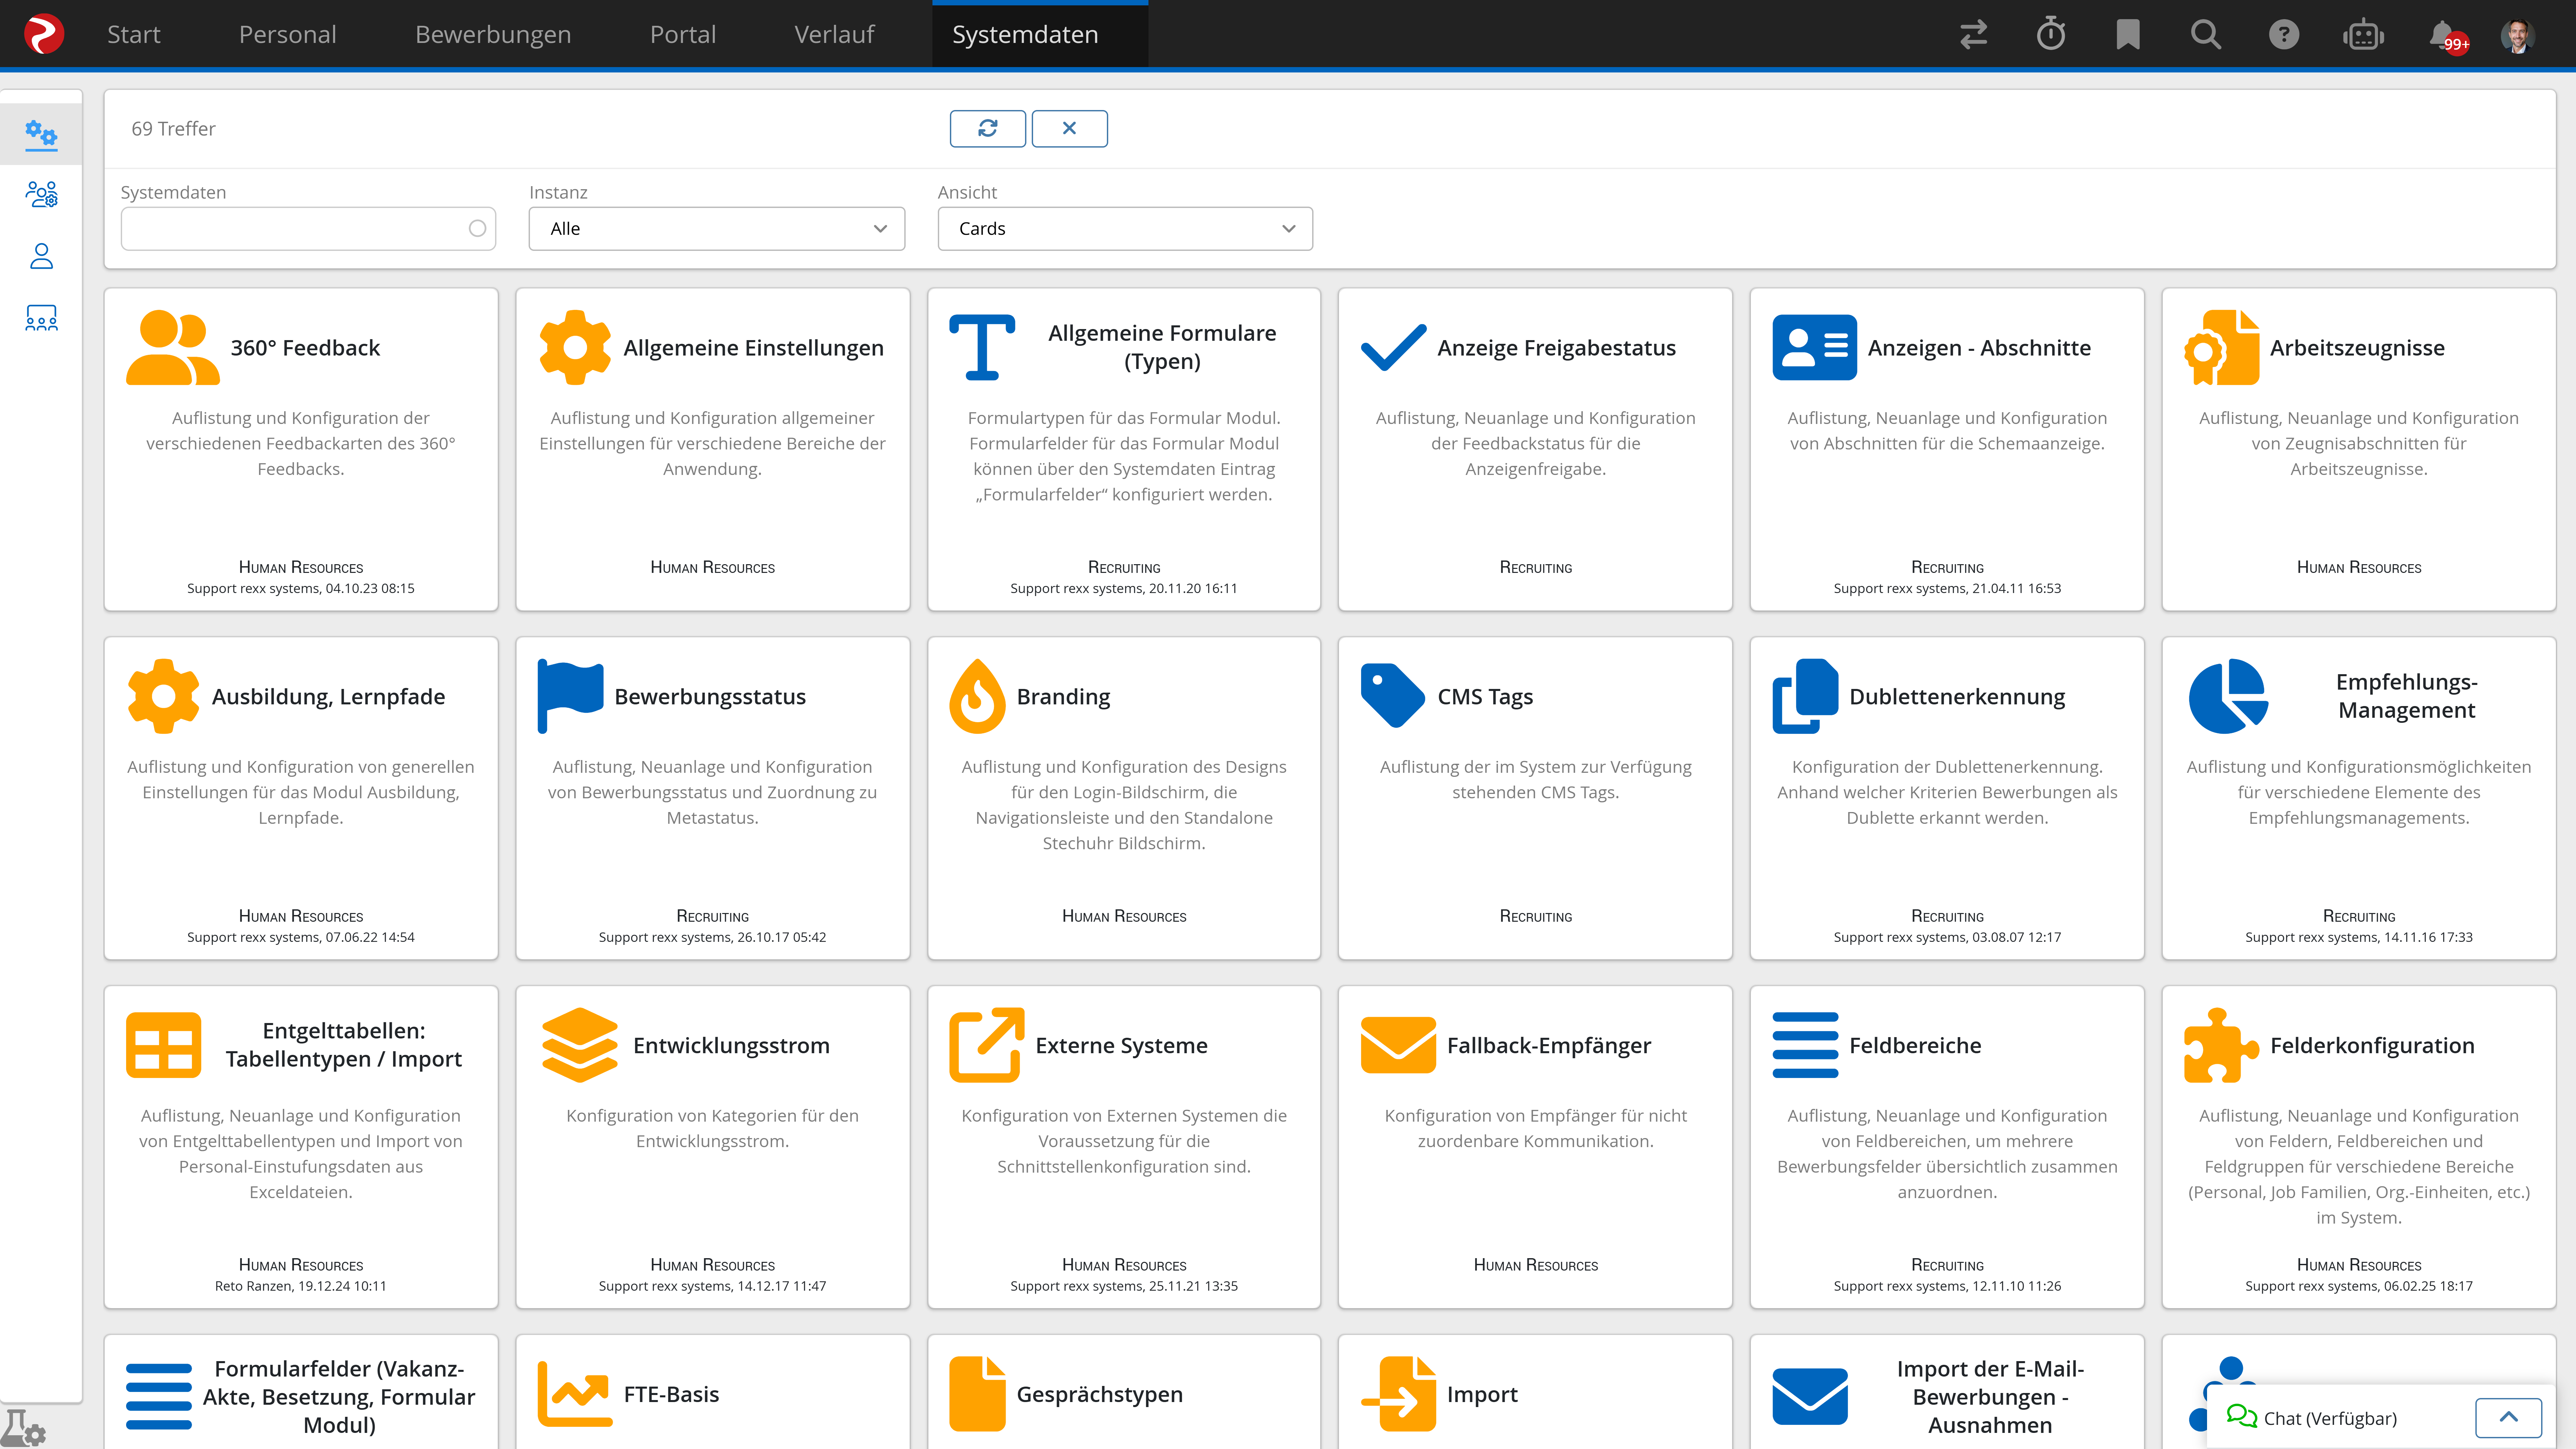Open the Instanz dropdown showing Alle
The image size is (2576, 1449).
click(x=716, y=229)
